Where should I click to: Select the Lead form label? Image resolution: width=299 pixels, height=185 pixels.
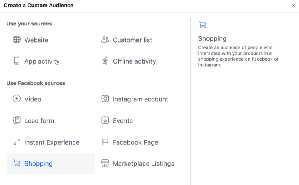(x=39, y=121)
